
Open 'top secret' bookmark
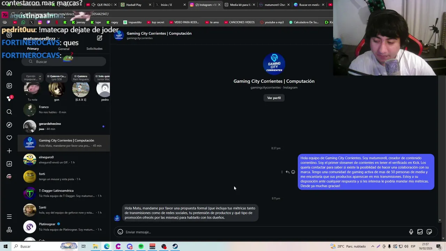click(x=155, y=22)
